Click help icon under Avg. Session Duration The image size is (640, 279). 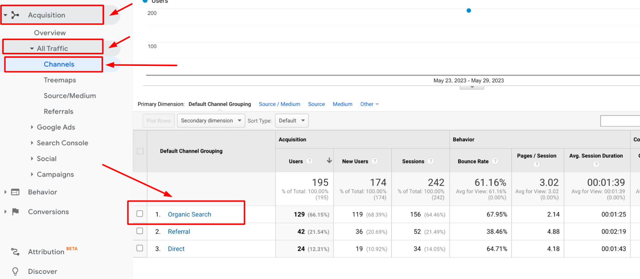596,164
